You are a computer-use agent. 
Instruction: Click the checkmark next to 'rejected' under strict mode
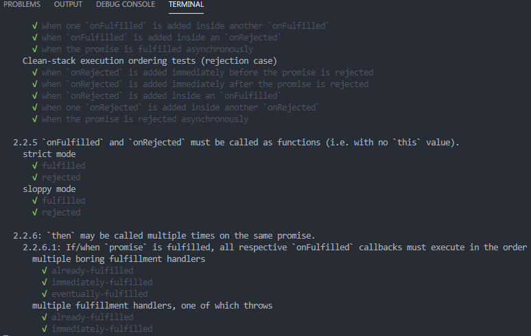34,178
